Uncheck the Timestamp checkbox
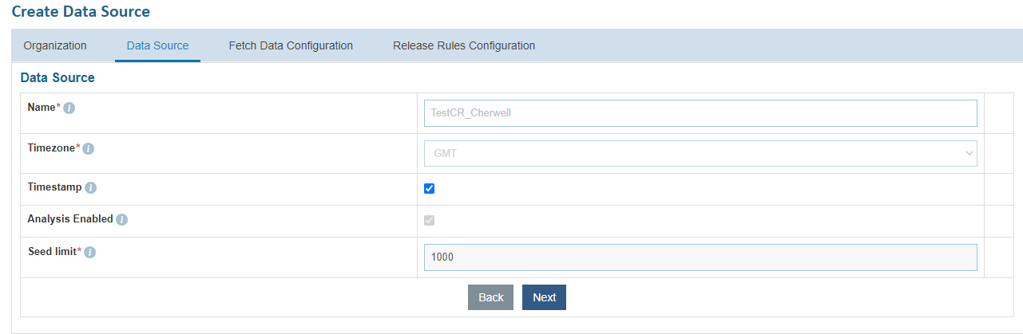Screen dimensions: 1023x334 click(430, 189)
